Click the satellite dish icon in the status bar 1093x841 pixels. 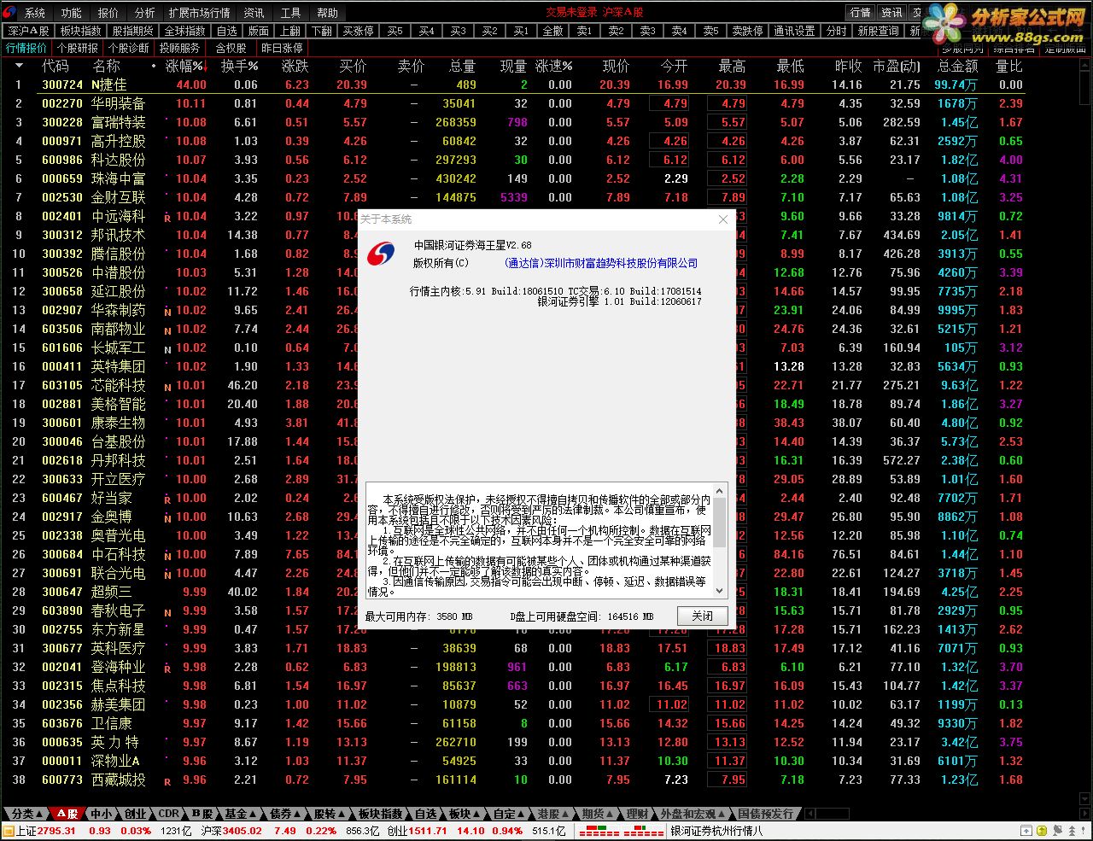tap(1056, 831)
